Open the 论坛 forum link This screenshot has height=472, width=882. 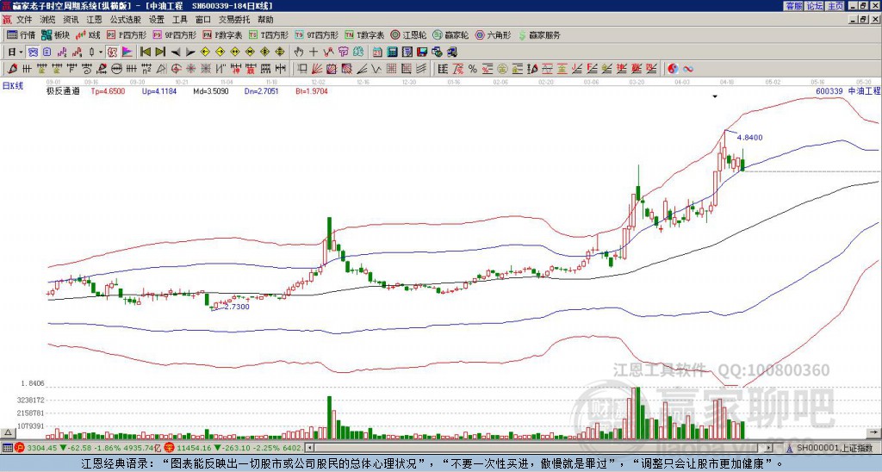815,6
